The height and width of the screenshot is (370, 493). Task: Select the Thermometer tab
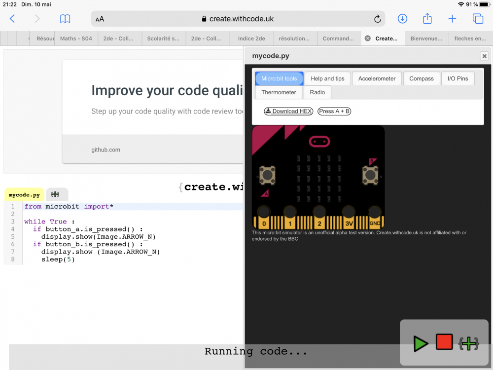coord(279,92)
